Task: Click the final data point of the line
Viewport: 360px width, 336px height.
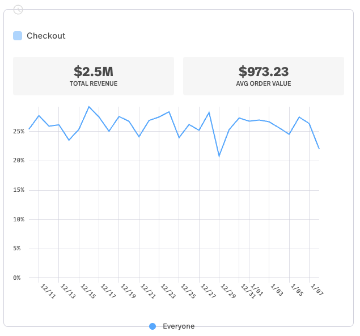Action: [x=319, y=149]
